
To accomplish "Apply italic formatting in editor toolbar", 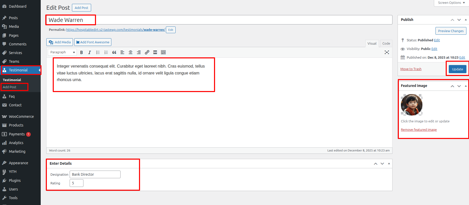I will coord(90,52).
